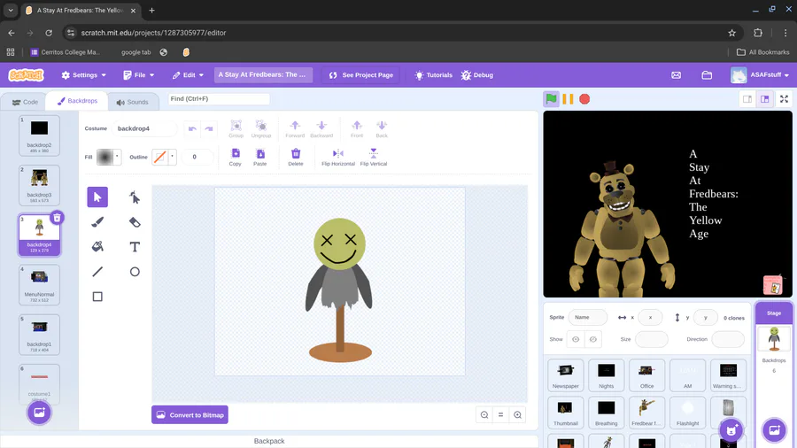Open the Backpack bar

269,442
